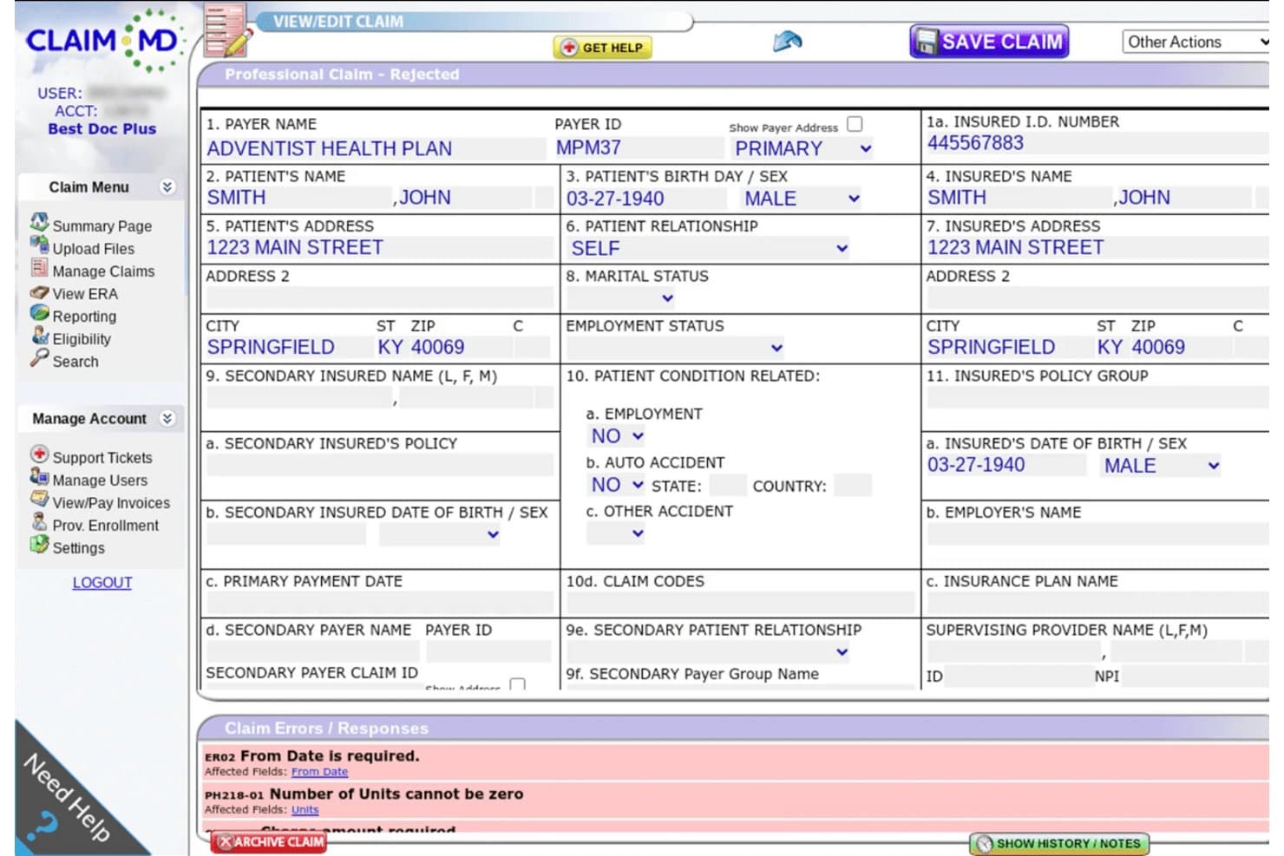Screen dimensions: 1284x856
Task: Click the Insured's Policy Group field
Action: click(1097, 398)
